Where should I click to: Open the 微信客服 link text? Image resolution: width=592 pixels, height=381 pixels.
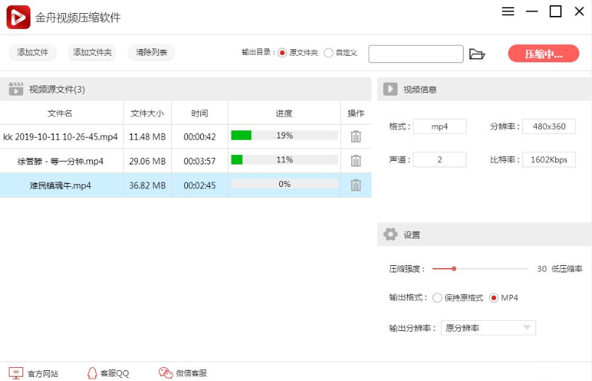click(x=192, y=373)
